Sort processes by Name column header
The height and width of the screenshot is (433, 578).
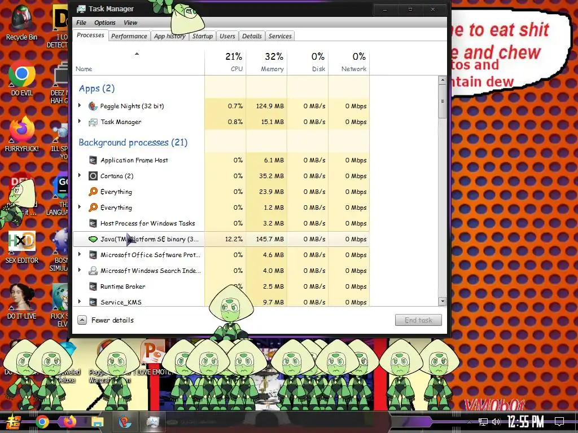(138, 61)
